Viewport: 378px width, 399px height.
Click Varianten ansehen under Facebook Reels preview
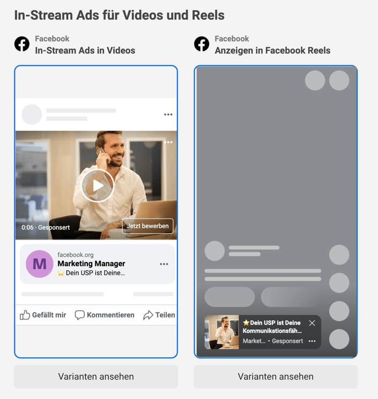(x=276, y=377)
